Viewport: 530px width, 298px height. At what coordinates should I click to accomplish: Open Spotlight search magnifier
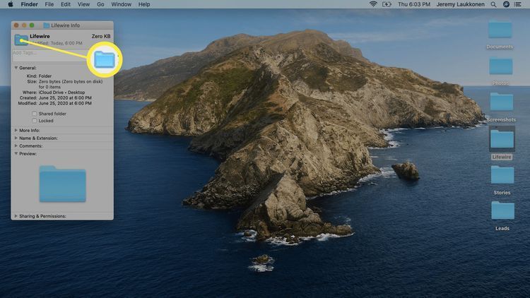[493, 4]
